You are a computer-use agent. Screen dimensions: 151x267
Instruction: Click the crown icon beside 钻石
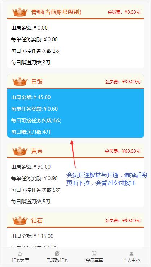point(20,220)
